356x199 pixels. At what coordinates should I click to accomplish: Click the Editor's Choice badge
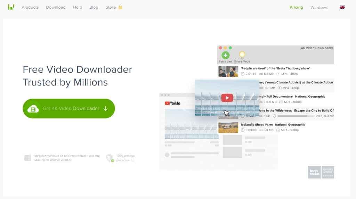pos(328,172)
